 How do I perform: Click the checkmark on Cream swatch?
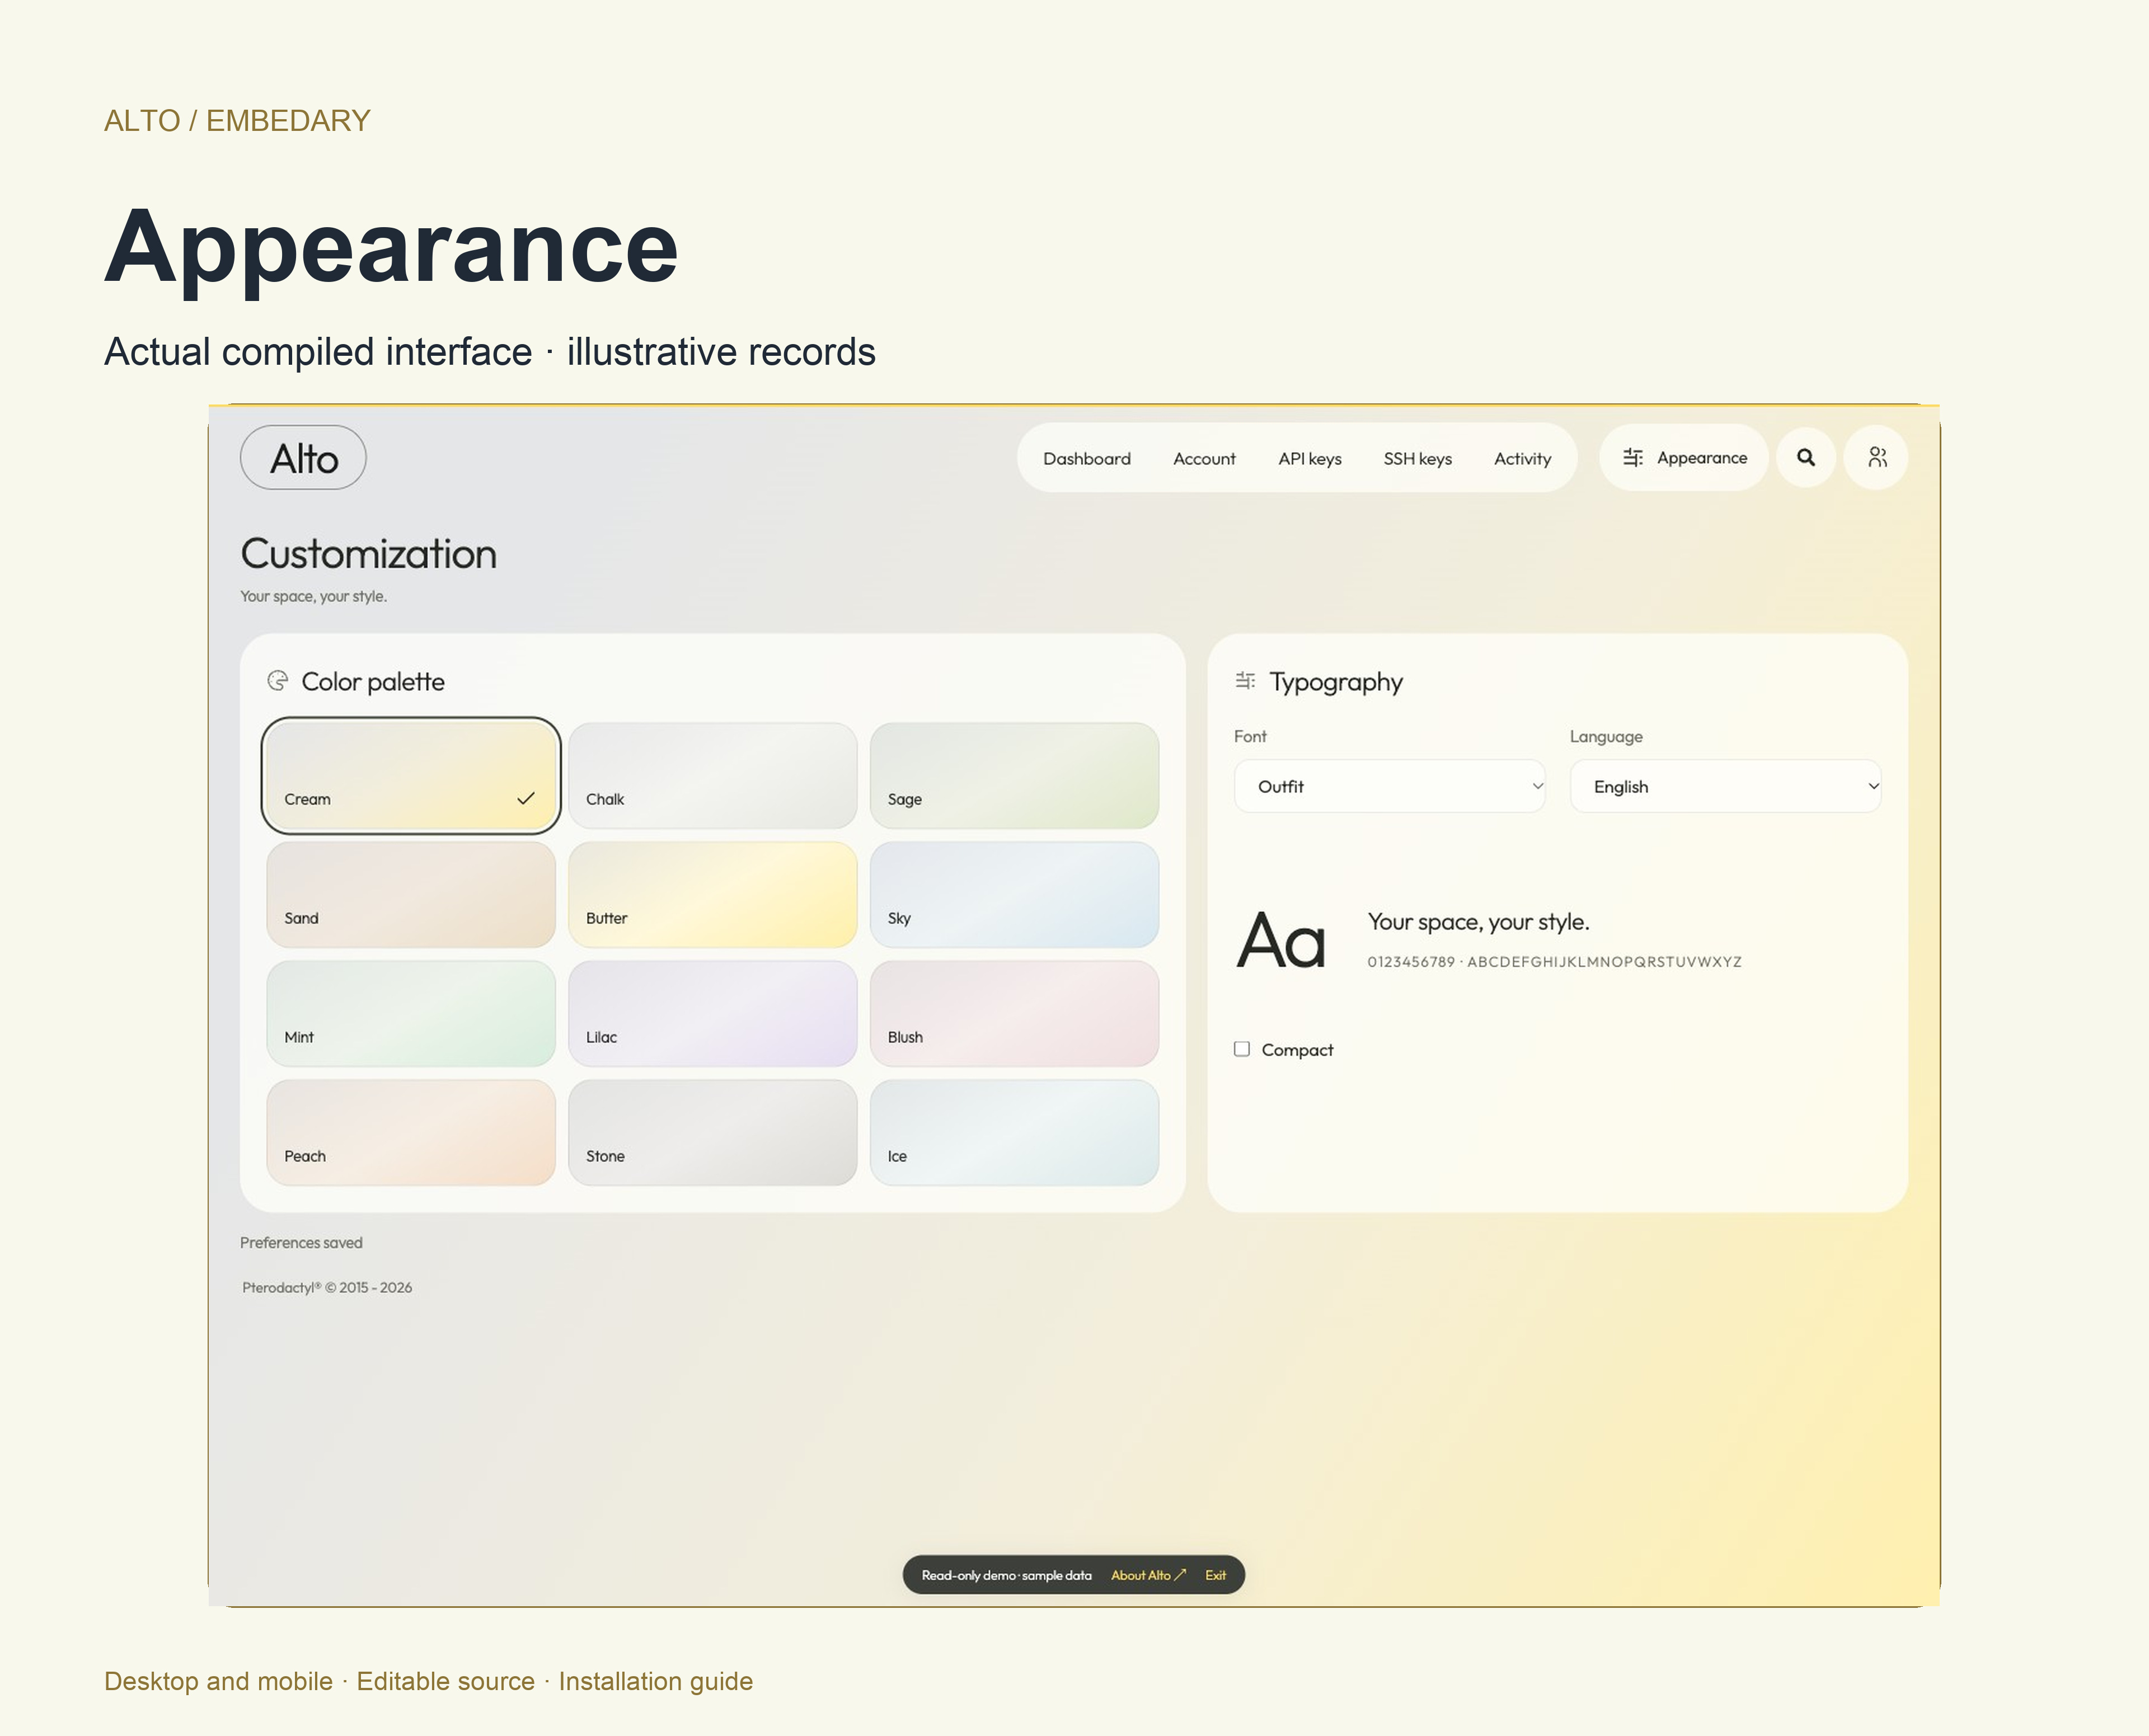tap(526, 798)
